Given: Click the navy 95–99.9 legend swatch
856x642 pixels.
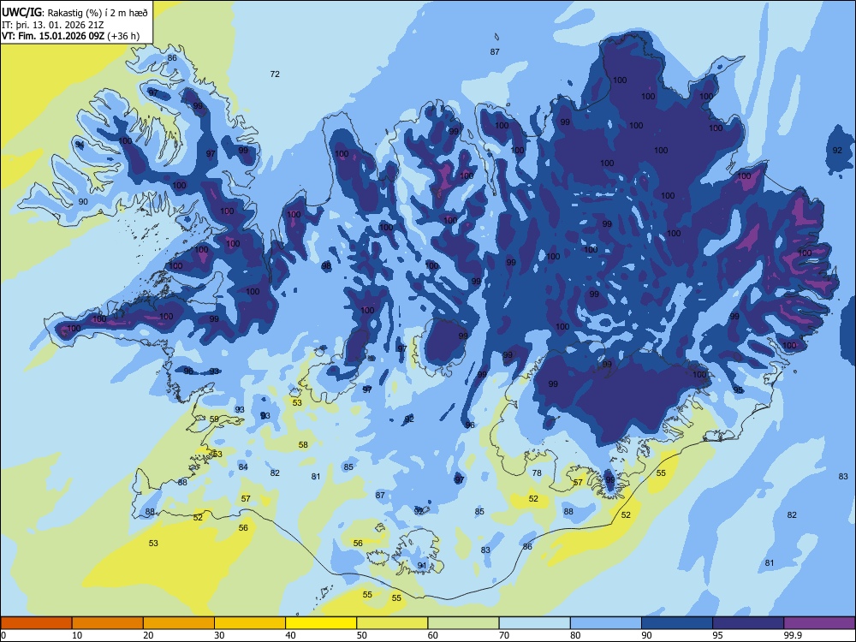Looking at the screenshot, I should pyautogui.click(x=748, y=623).
